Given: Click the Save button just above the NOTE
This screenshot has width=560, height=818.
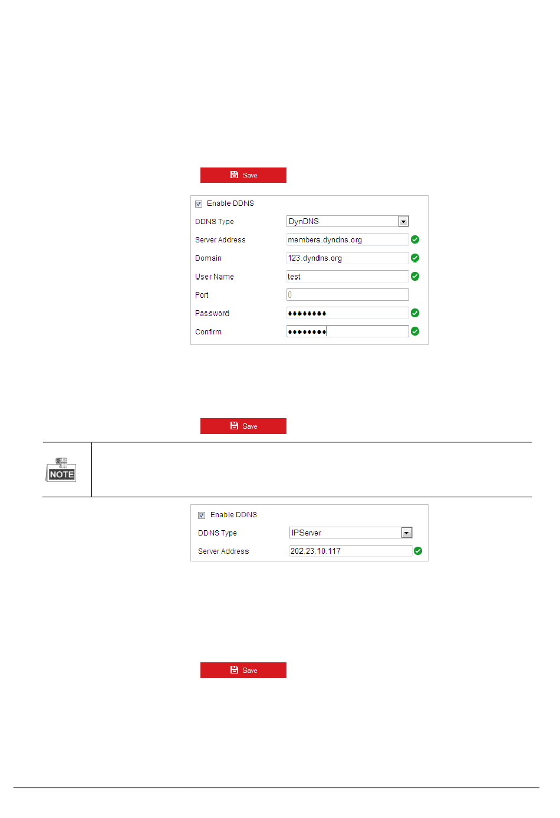Looking at the screenshot, I should coord(243,426).
